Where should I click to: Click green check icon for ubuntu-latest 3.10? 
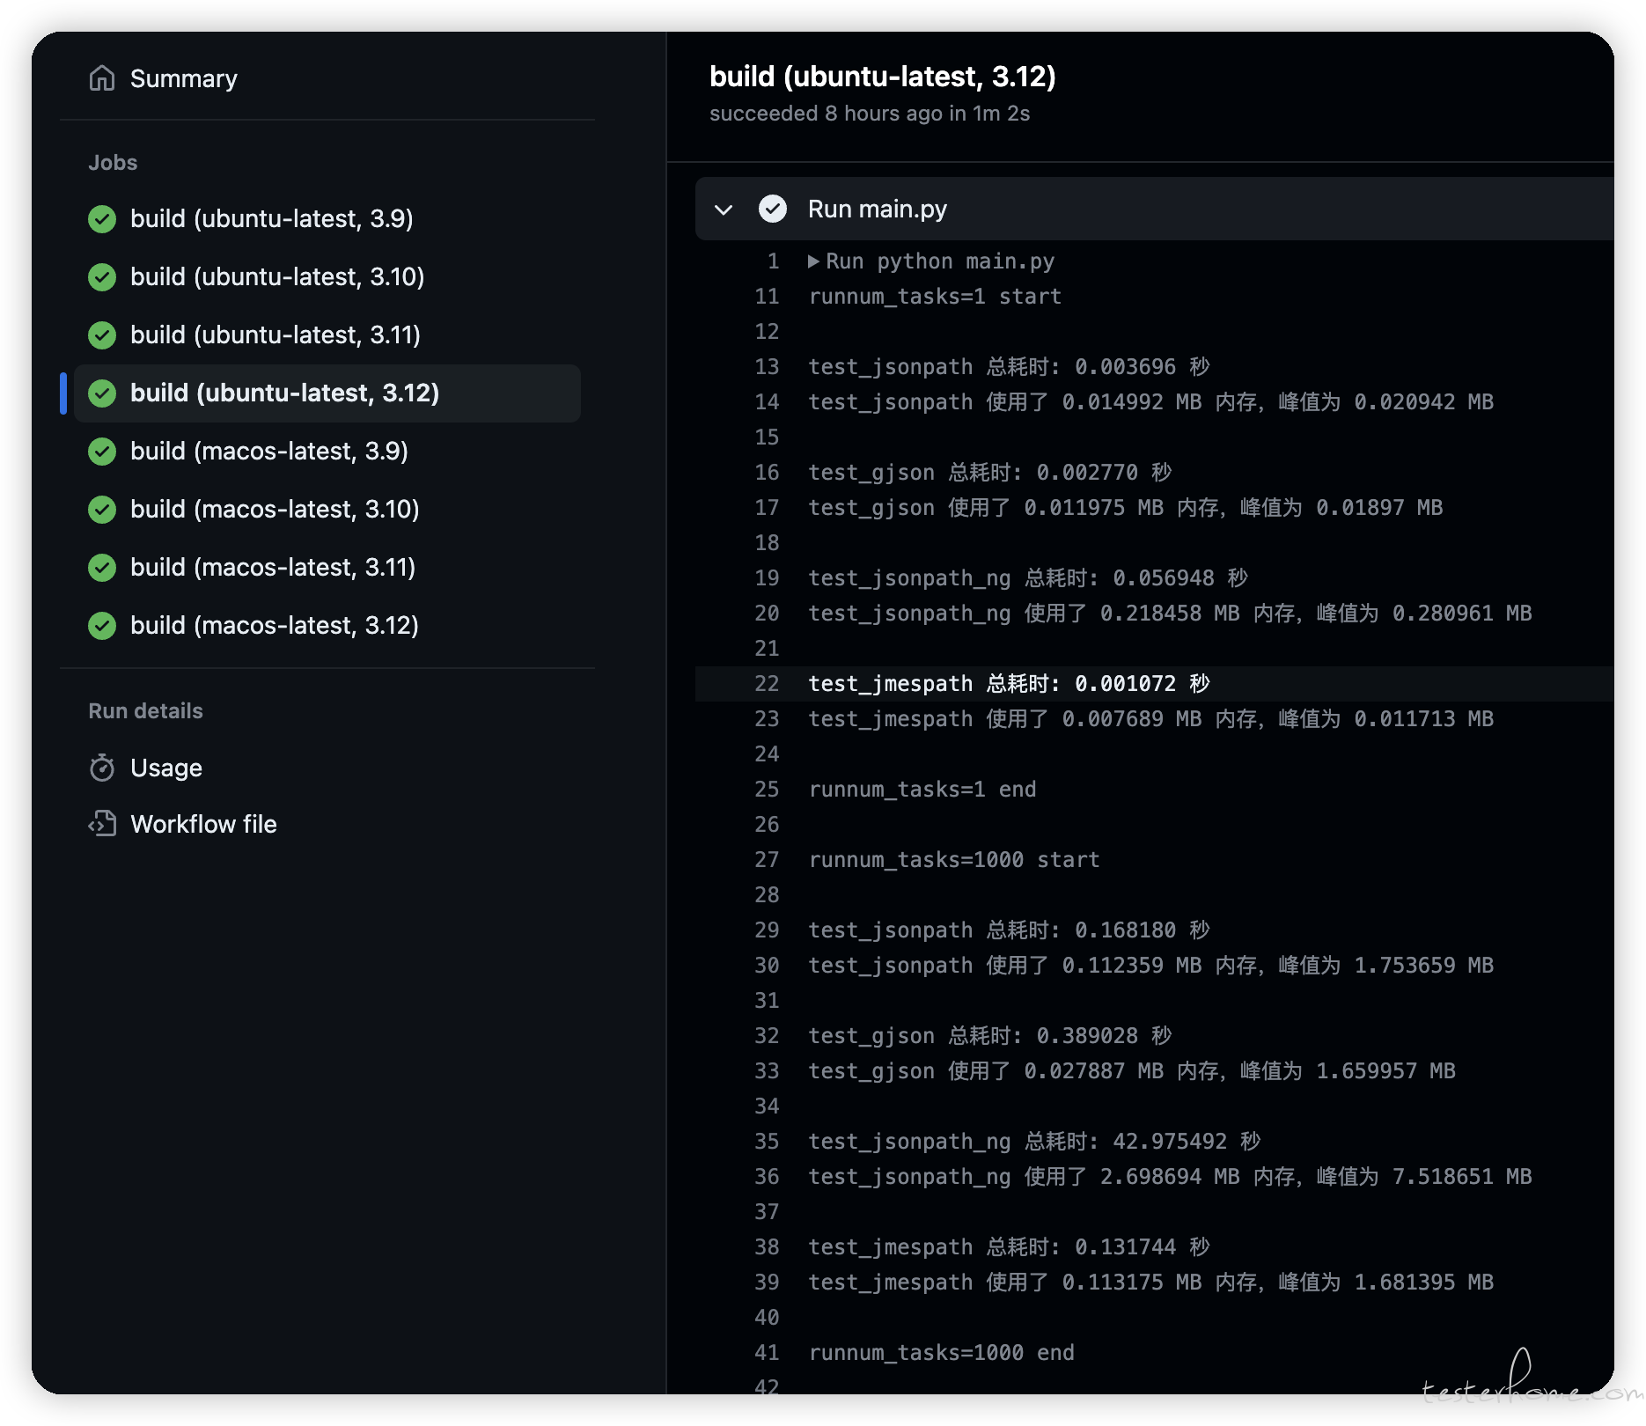(x=102, y=276)
